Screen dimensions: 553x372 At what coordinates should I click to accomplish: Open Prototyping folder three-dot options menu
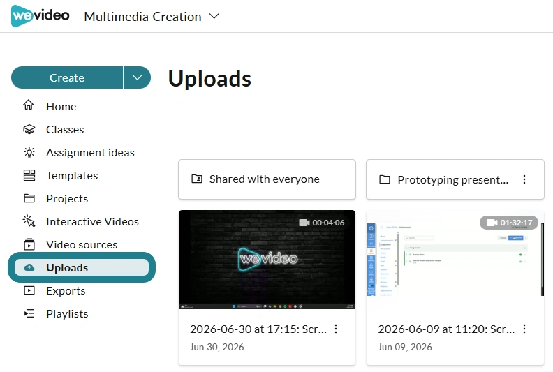coord(524,179)
